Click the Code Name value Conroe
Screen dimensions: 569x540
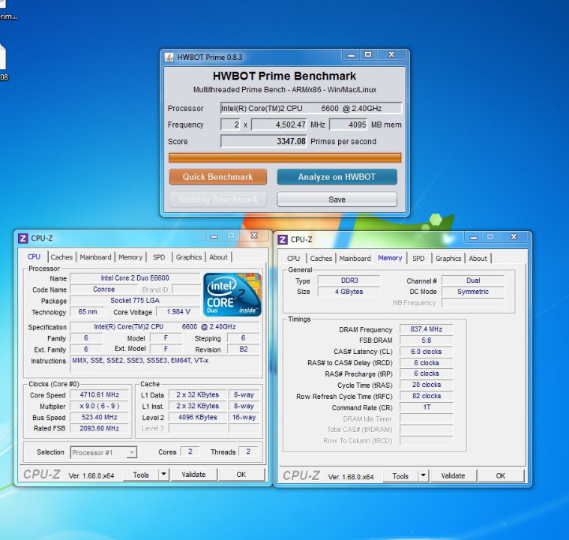click(x=103, y=289)
